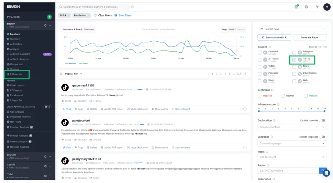Open Tidal project settings gear

(45, 176)
